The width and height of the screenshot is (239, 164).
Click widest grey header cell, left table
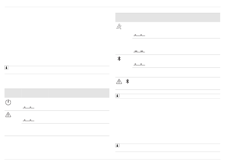click(x=79, y=93)
